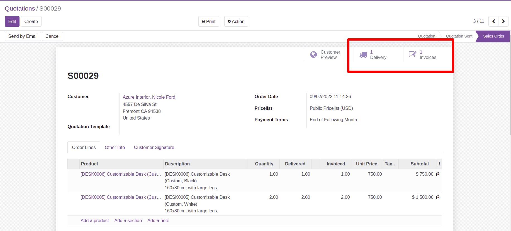
Task: Open the Invoices pencil smart button
Action: click(x=428, y=54)
